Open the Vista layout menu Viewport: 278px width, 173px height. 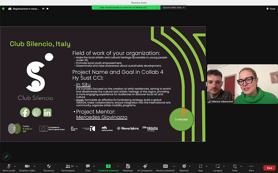[270, 9]
